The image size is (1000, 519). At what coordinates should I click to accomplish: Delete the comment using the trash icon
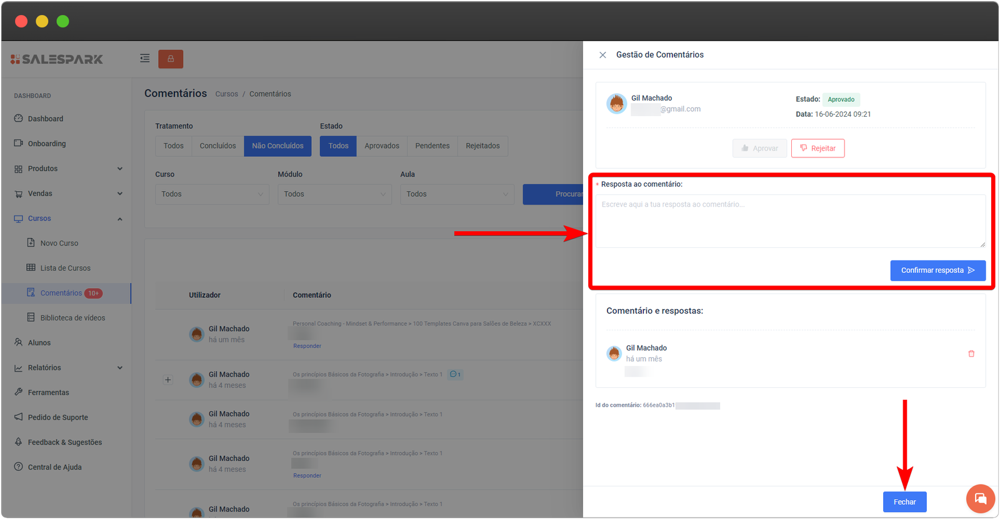(x=971, y=353)
